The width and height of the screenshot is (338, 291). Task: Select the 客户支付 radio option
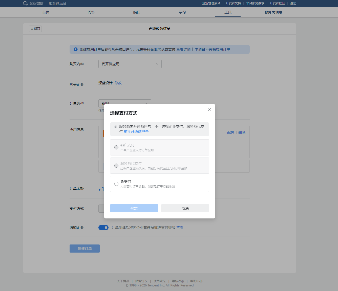click(x=116, y=147)
